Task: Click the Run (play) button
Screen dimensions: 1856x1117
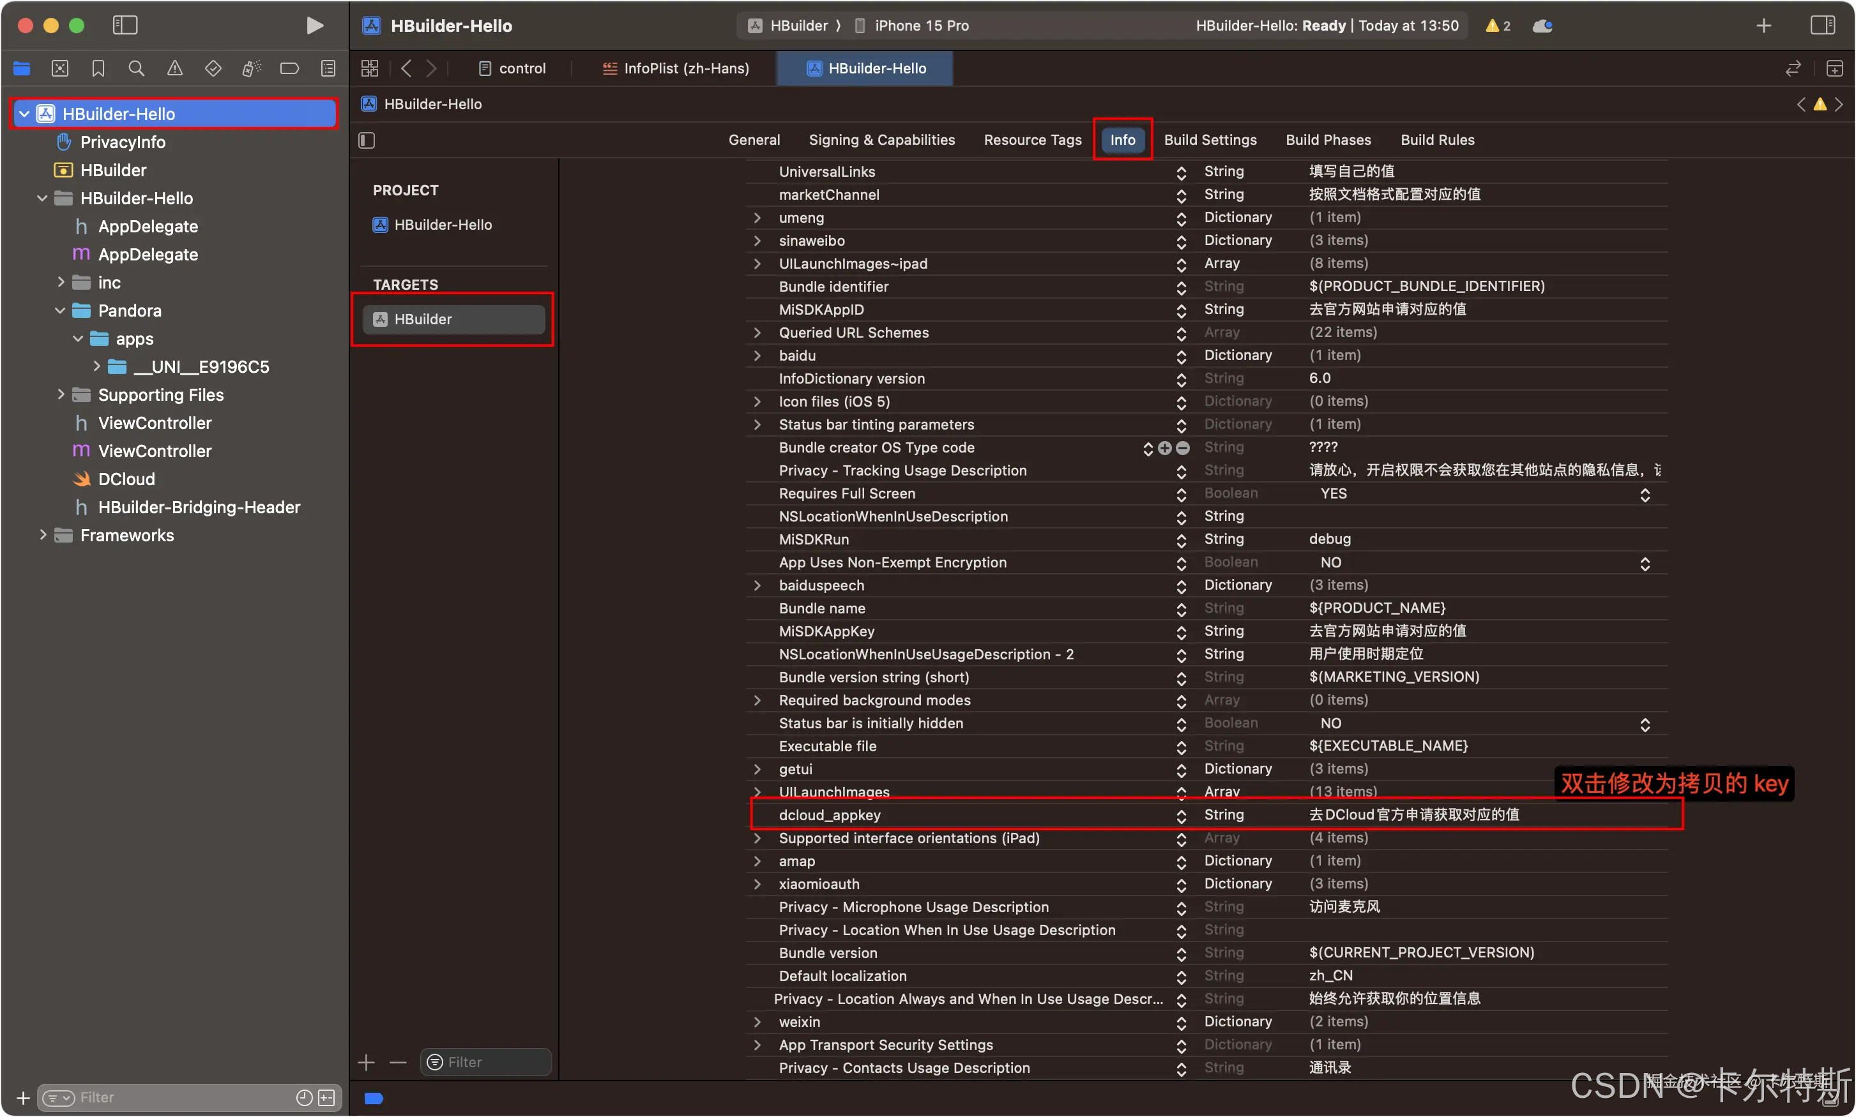Action: click(x=315, y=26)
